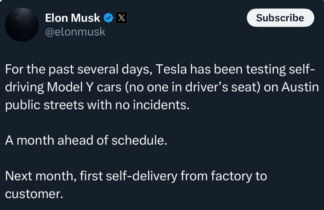This screenshot has height=210, width=324.
Task: Click the "A month ahead of schedule." line
Action: 86,140
